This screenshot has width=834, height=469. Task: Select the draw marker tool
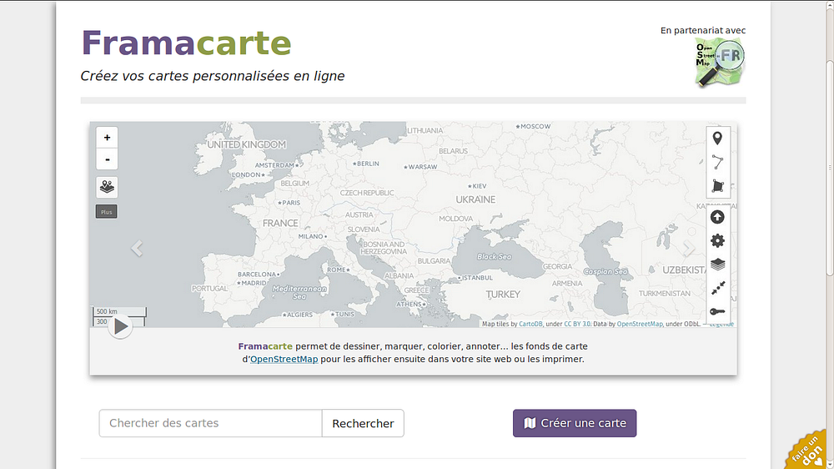pyautogui.click(x=717, y=139)
